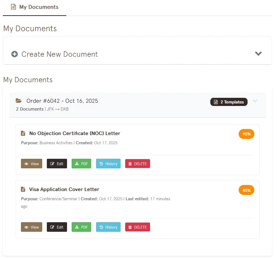View the No Objection Certificate letter
The image size is (277, 258).
[32, 164]
